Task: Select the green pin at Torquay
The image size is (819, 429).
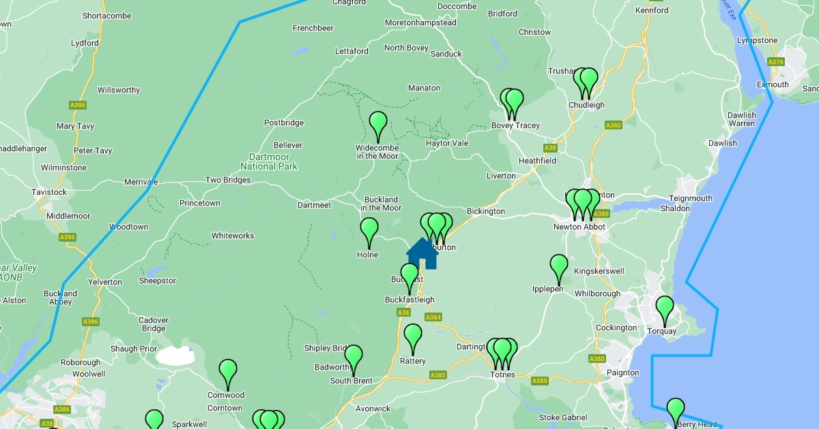Action: point(665,311)
